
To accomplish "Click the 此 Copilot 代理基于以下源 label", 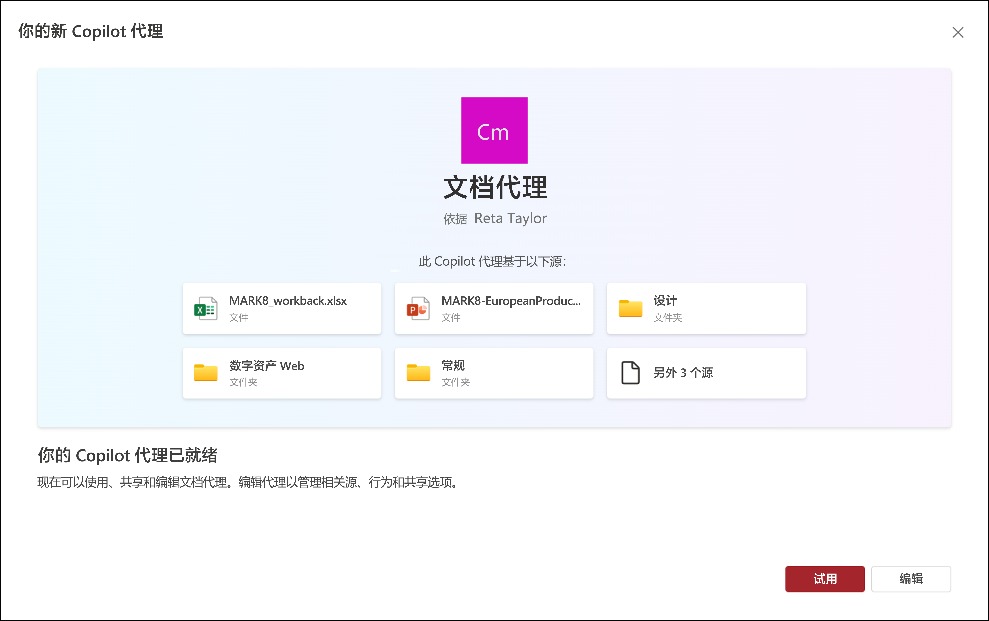I will 493,261.
